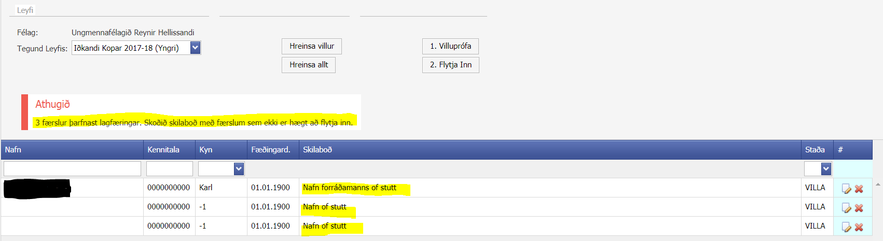
Task: Delete the first row with Karl entry
Action: coord(859,189)
